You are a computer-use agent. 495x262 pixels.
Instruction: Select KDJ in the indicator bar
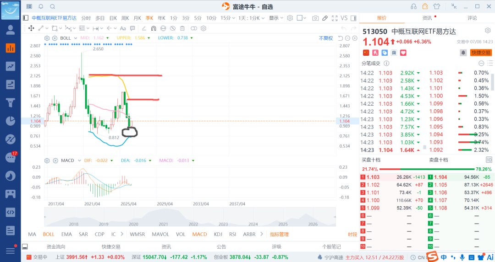click(218, 234)
